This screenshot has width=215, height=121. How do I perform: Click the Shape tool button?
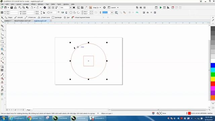[9, 17]
